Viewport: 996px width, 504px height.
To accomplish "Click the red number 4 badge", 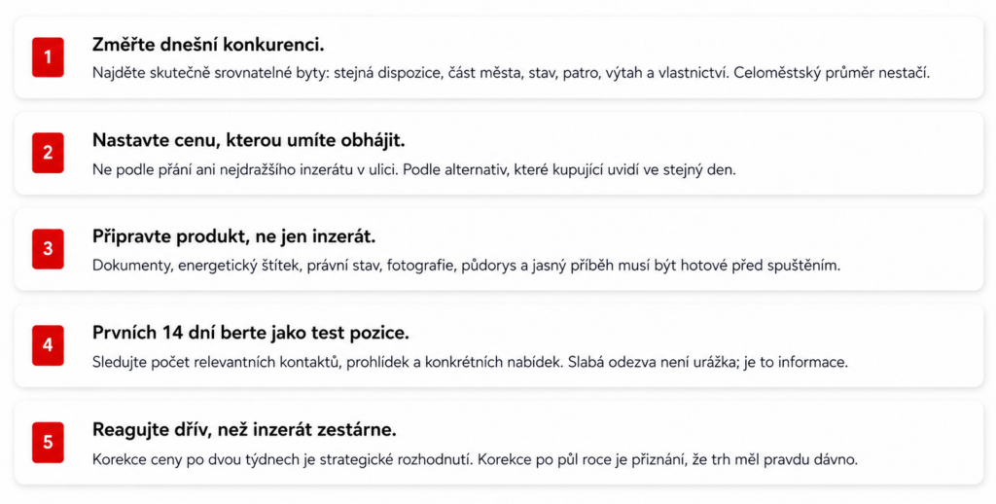I will (48, 345).
